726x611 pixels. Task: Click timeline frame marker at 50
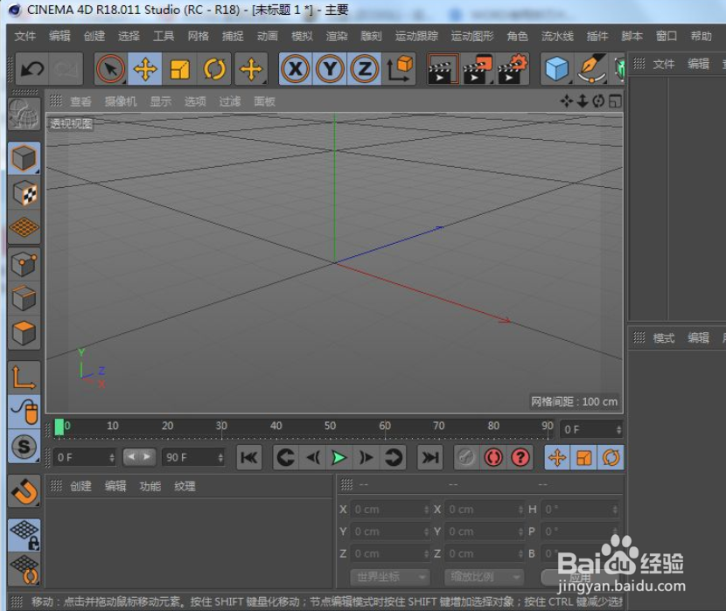330,426
